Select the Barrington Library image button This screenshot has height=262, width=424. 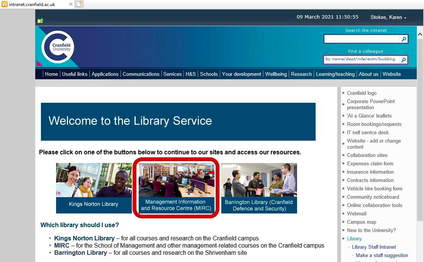(x=259, y=188)
